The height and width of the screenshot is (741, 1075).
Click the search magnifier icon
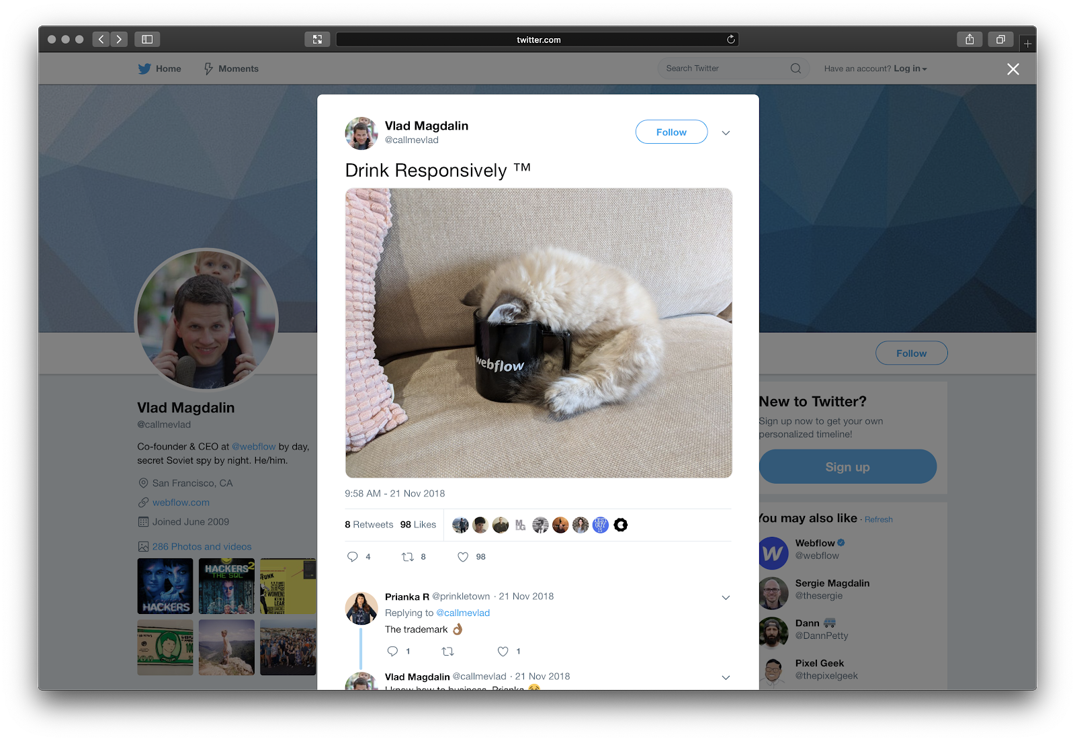[795, 69]
